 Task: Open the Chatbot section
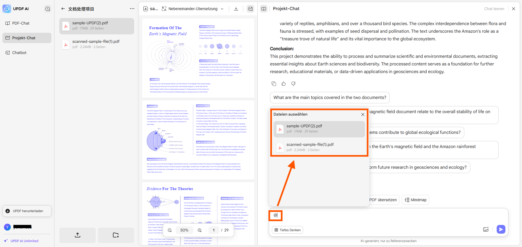click(x=27, y=53)
